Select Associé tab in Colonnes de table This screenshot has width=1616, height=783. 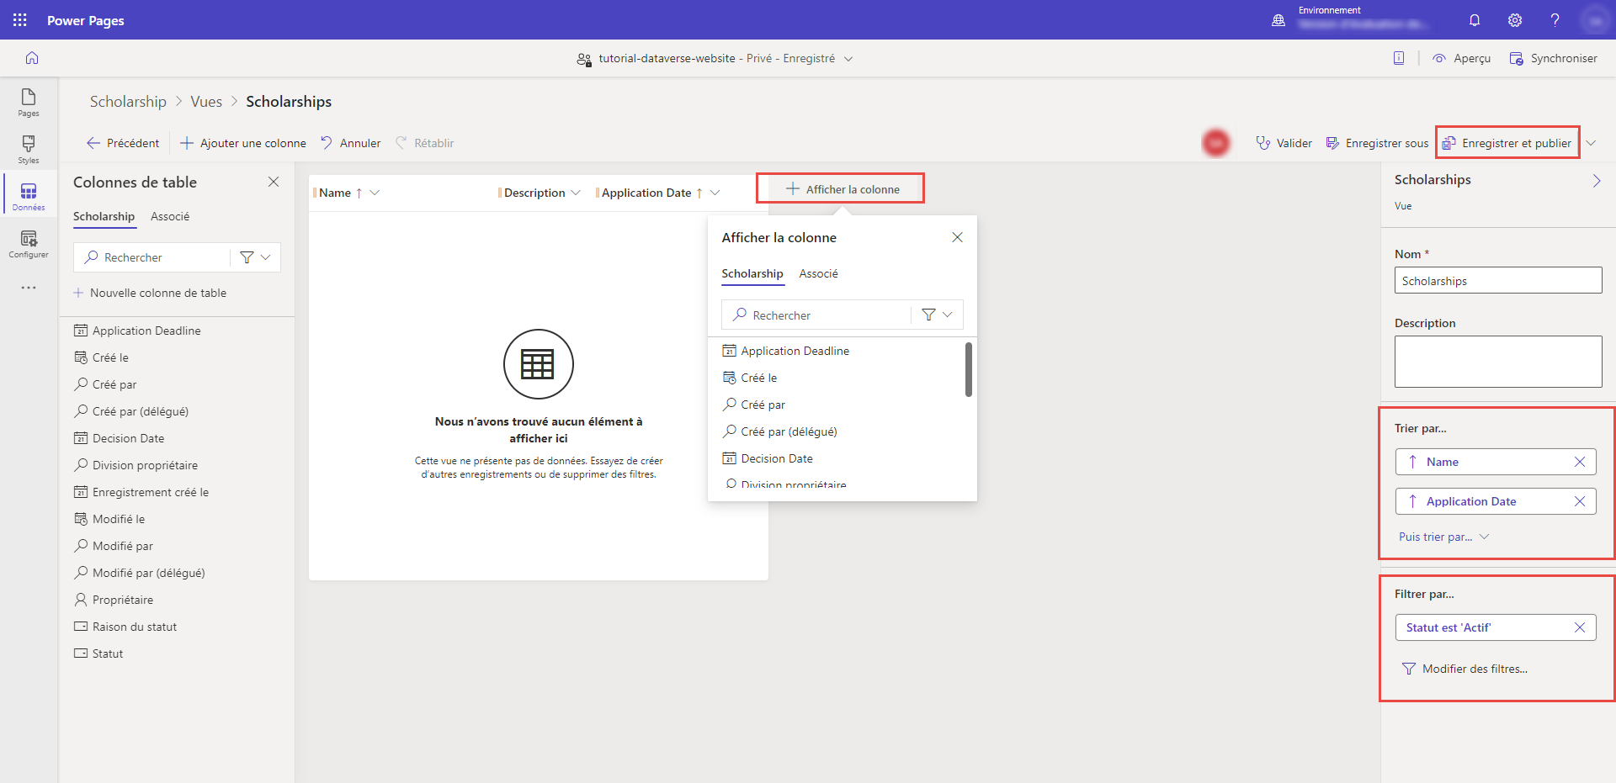(x=170, y=216)
